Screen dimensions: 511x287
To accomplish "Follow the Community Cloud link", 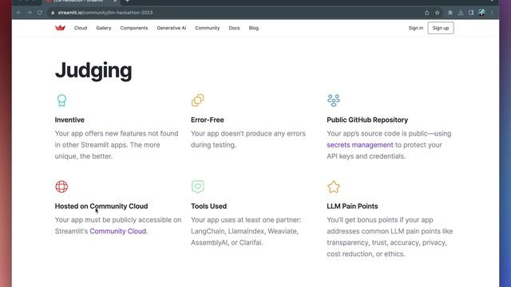I will pyautogui.click(x=117, y=231).
